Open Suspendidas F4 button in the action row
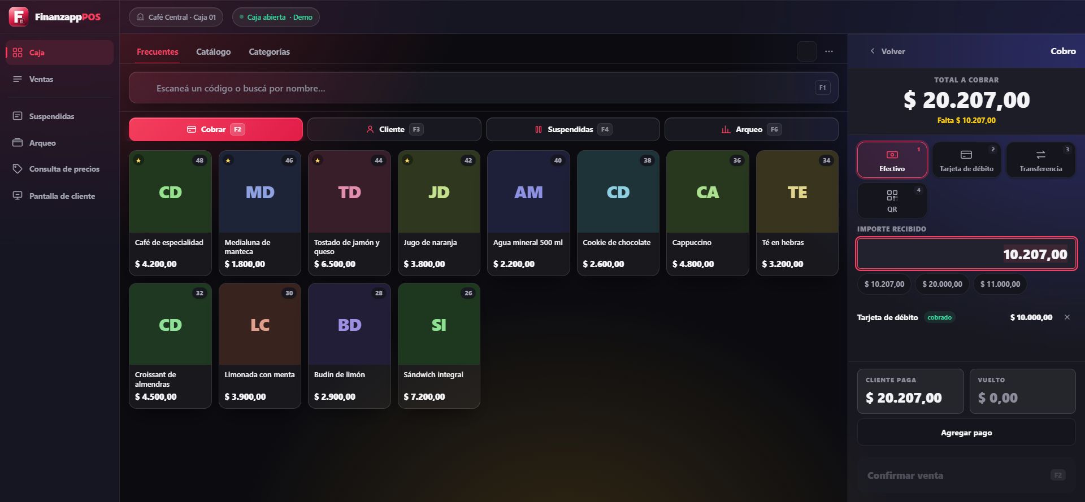The height and width of the screenshot is (502, 1085). (573, 129)
